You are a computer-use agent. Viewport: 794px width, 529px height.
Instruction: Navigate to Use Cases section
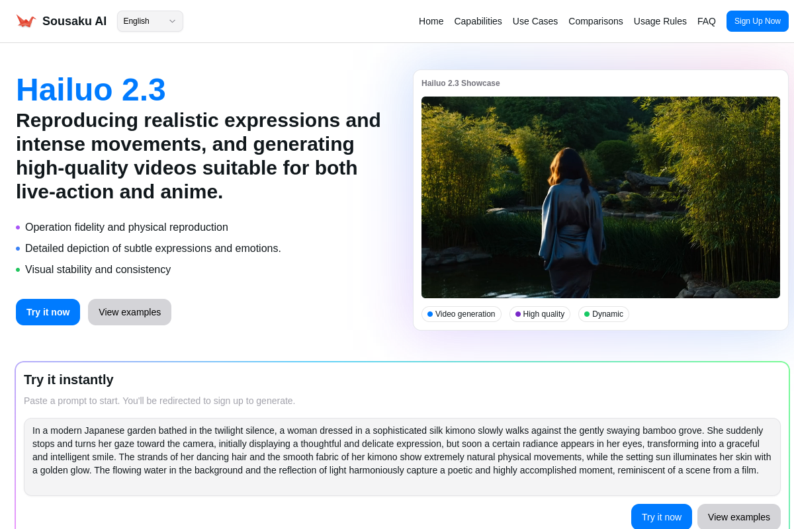coord(535,21)
